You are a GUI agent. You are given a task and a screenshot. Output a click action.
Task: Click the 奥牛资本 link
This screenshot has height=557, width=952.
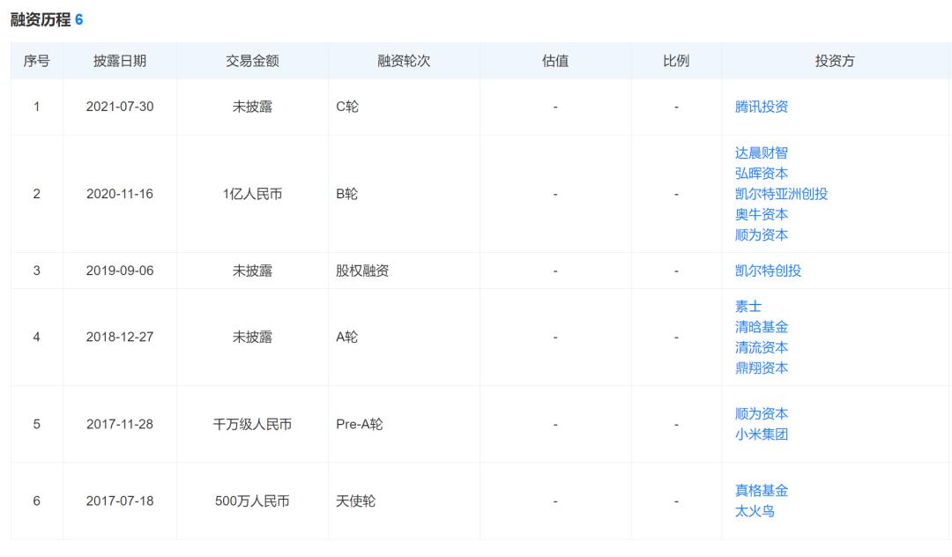click(x=762, y=215)
